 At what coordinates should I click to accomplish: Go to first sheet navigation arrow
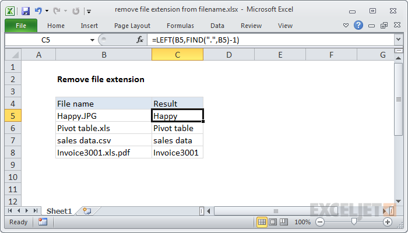point(10,211)
